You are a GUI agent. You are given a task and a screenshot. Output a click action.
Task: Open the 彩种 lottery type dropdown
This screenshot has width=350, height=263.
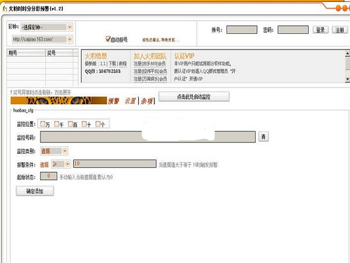(x=69, y=27)
